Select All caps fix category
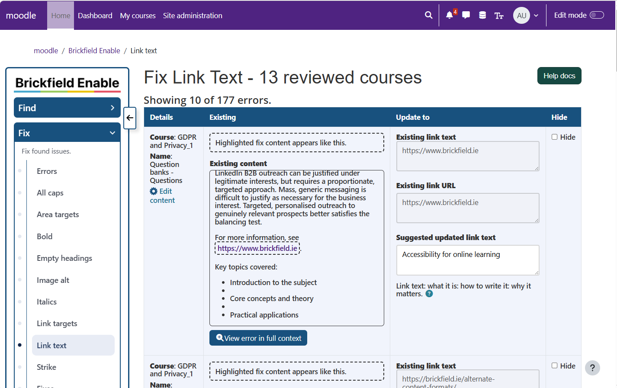This screenshot has width=617, height=388. click(50, 193)
